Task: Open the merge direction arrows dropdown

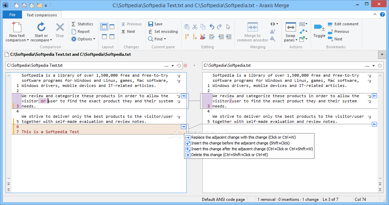Action: 274,24
